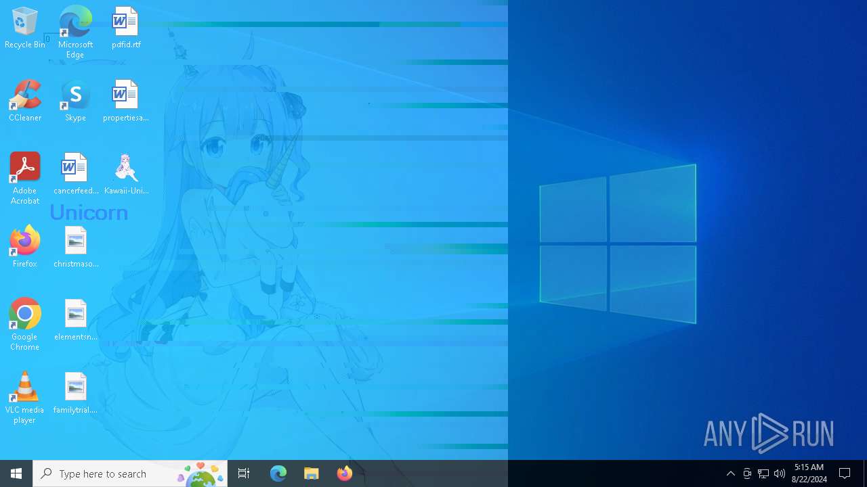Launch Microsoft Edge from the taskbar
867x487 pixels.
[278, 473]
